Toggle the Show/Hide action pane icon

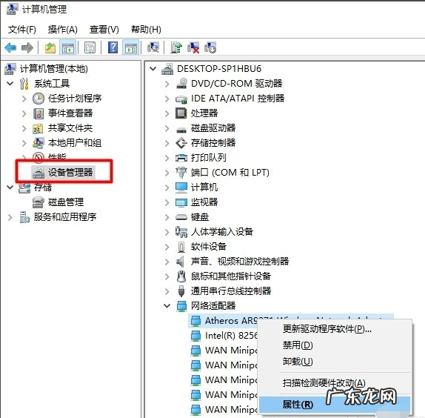pyautogui.click(x=131, y=48)
